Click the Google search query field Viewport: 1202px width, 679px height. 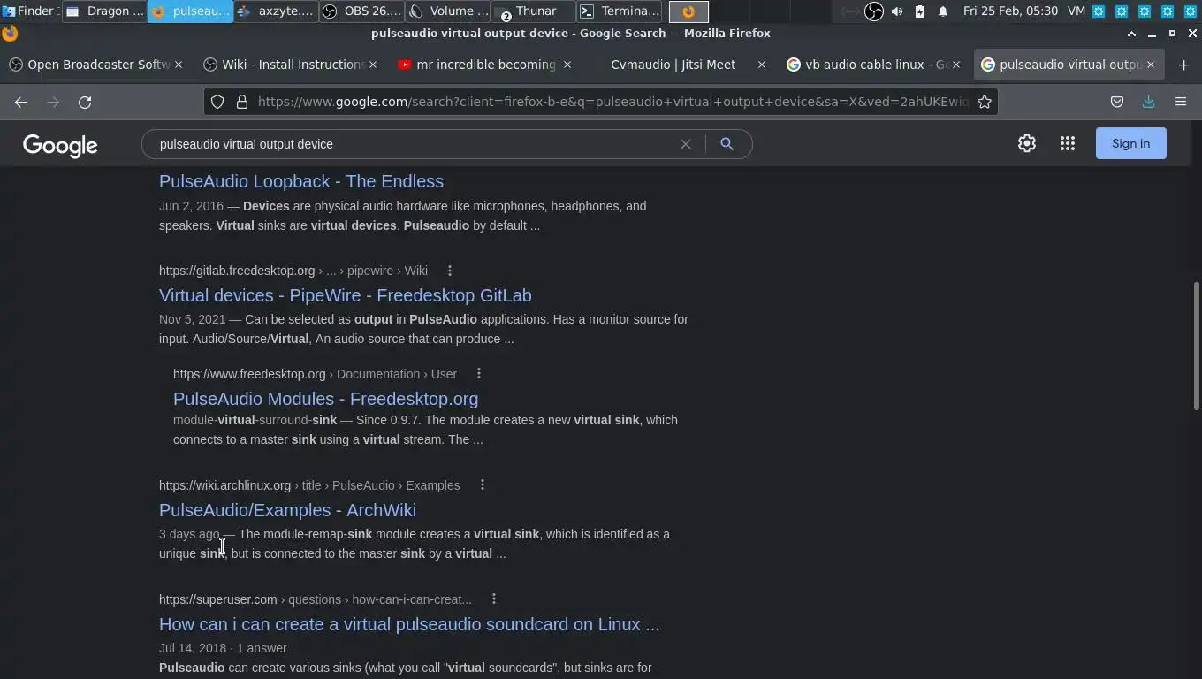point(414,144)
